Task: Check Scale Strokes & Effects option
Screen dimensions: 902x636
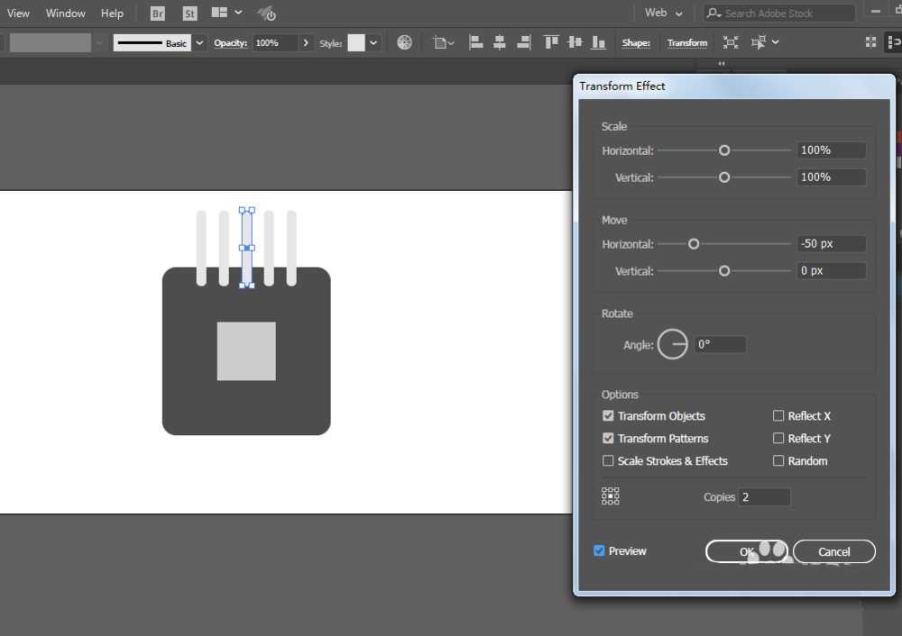Action: point(608,461)
